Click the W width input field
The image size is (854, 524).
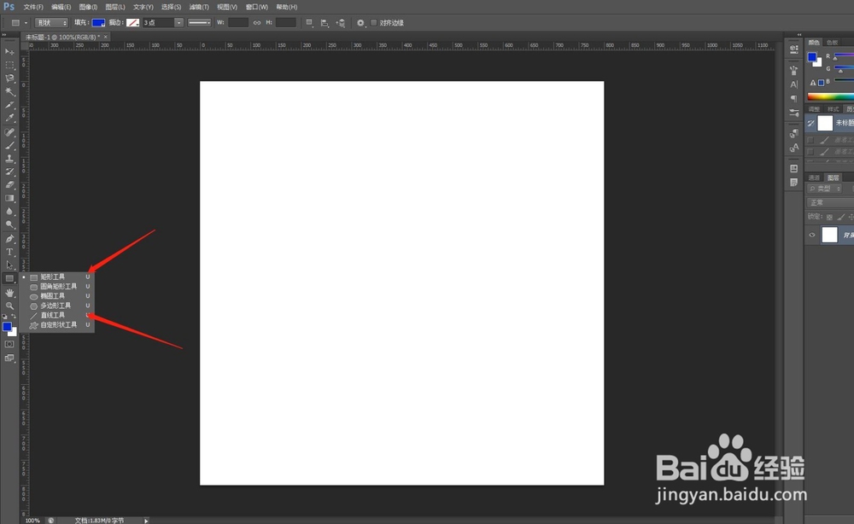[x=237, y=23]
